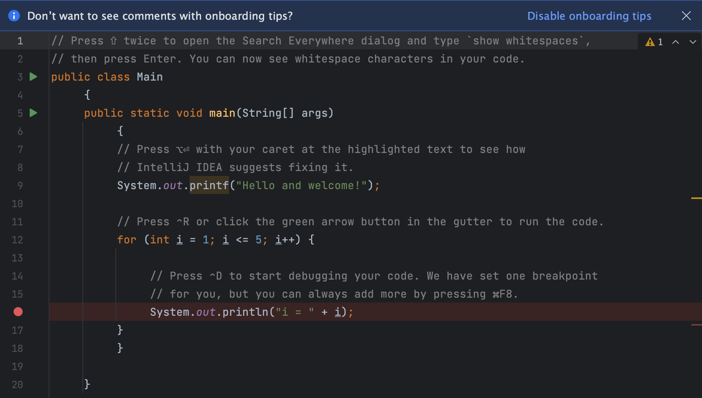This screenshot has height=398, width=702.
Task: Click line number 12 in the gutter
Action: [x=17, y=240]
